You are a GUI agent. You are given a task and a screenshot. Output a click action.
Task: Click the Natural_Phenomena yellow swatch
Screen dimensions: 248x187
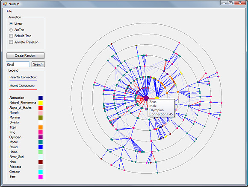pos(41,103)
